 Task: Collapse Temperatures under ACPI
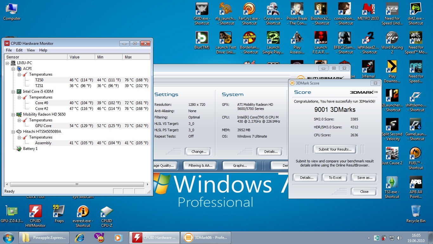coord(19,74)
